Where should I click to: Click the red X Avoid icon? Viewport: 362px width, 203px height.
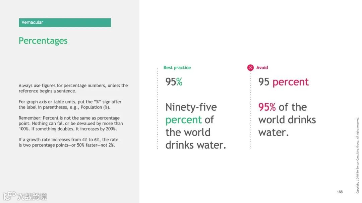(x=250, y=68)
